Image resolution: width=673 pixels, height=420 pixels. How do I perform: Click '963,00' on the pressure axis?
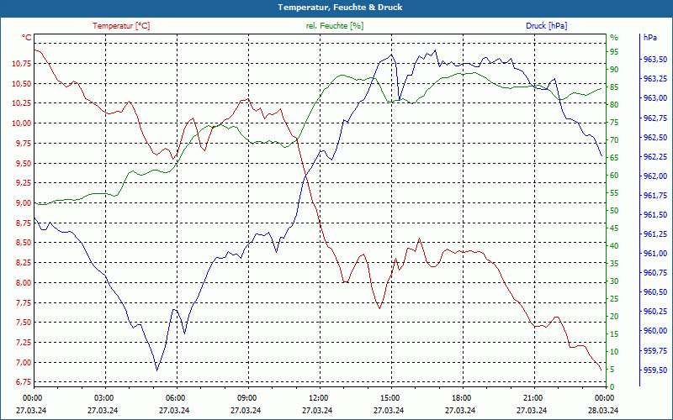pos(656,98)
